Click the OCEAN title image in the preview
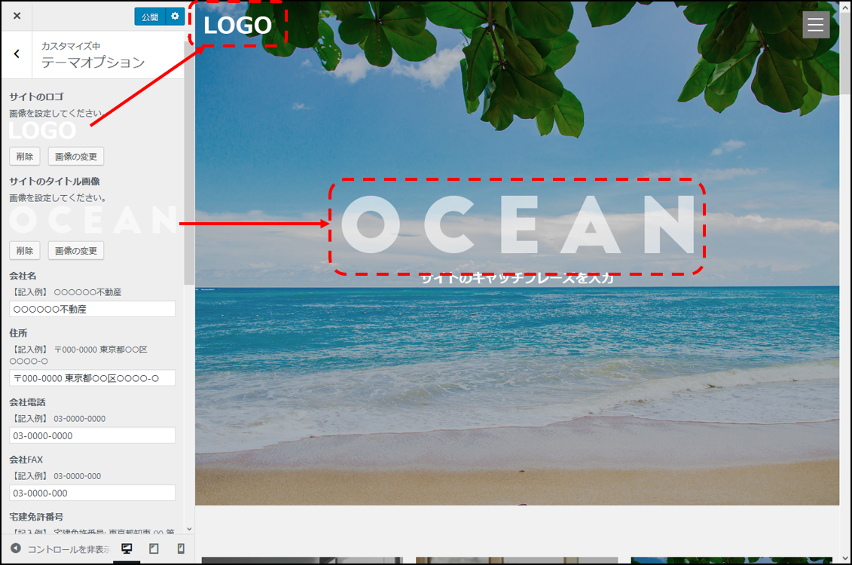 click(x=518, y=225)
